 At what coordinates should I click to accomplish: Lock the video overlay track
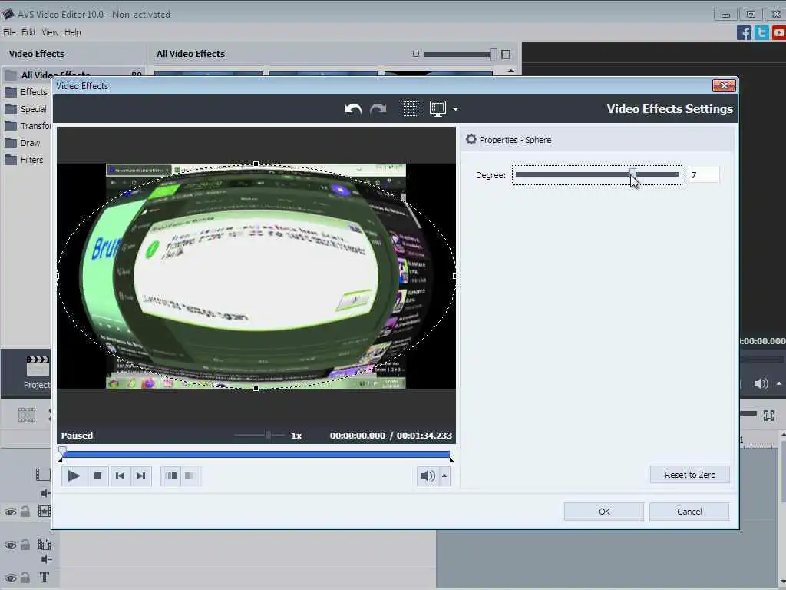pyautogui.click(x=25, y=545)
